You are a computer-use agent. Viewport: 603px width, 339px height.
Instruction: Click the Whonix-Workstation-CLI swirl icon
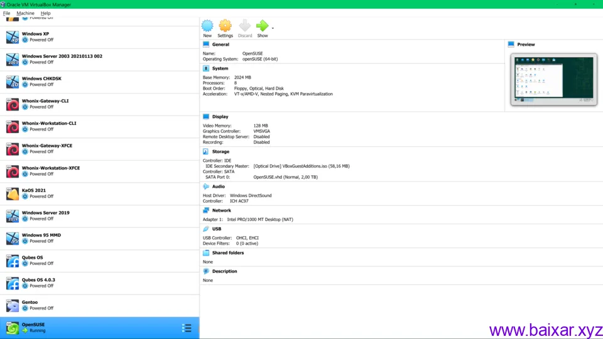click(x=13, y=126)
